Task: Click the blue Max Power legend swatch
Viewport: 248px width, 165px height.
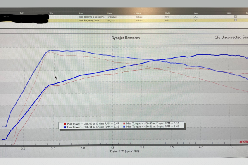Action: click(65, 127)
